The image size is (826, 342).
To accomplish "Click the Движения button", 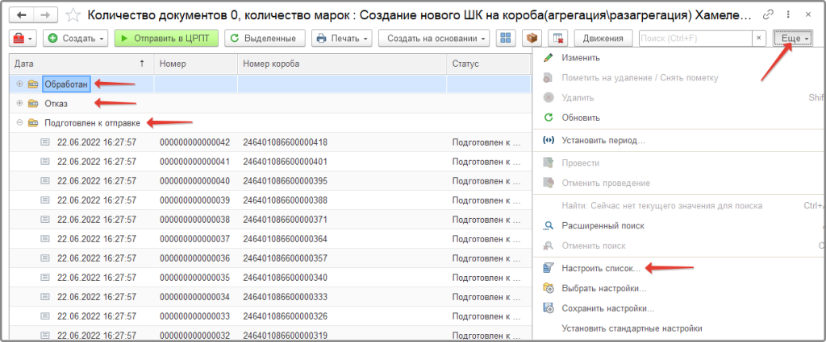I will pos(603,39).
